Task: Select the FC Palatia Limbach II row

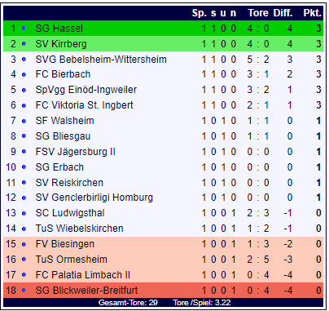Action: (163, 275)
